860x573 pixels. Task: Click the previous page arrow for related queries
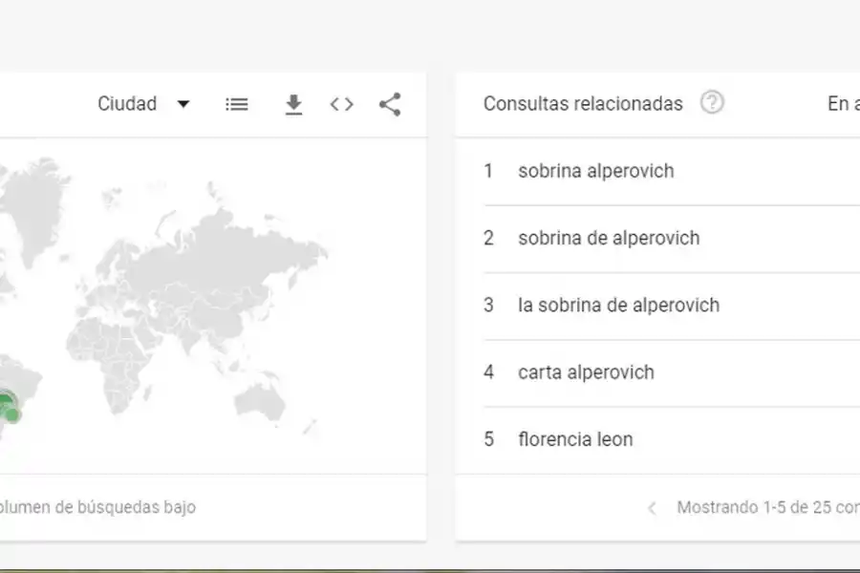pyautogui.click(x=652, y=506)
